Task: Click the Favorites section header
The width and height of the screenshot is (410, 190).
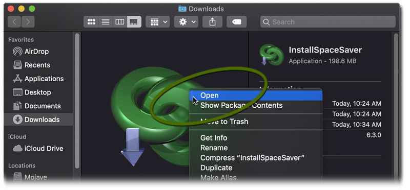Action: (x=21, y=40)
